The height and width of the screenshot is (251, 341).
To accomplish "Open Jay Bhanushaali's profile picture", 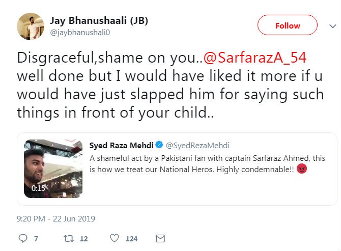I will coord(30,25).
